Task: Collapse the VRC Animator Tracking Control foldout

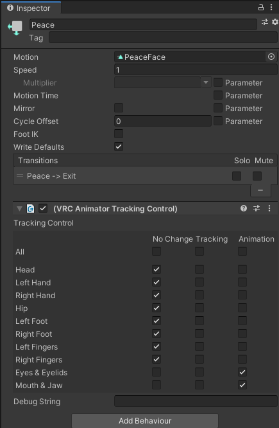Action: (x=19, y=209)
